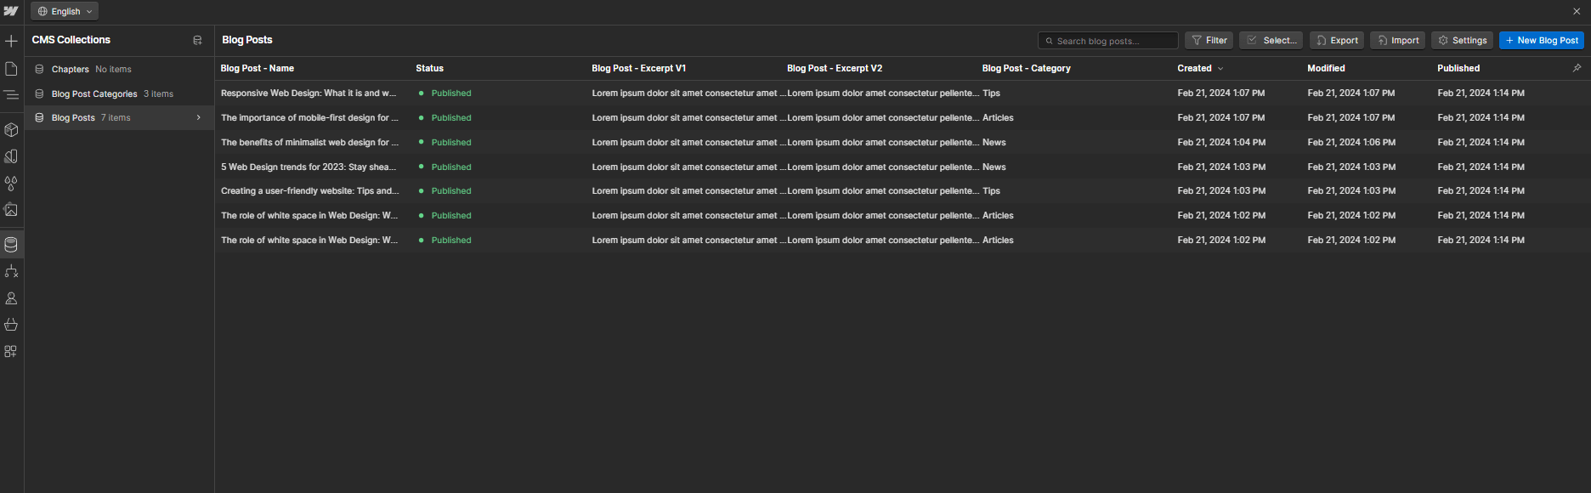Open the Navigator panel
1591x493 pixels.
(11, 95)
